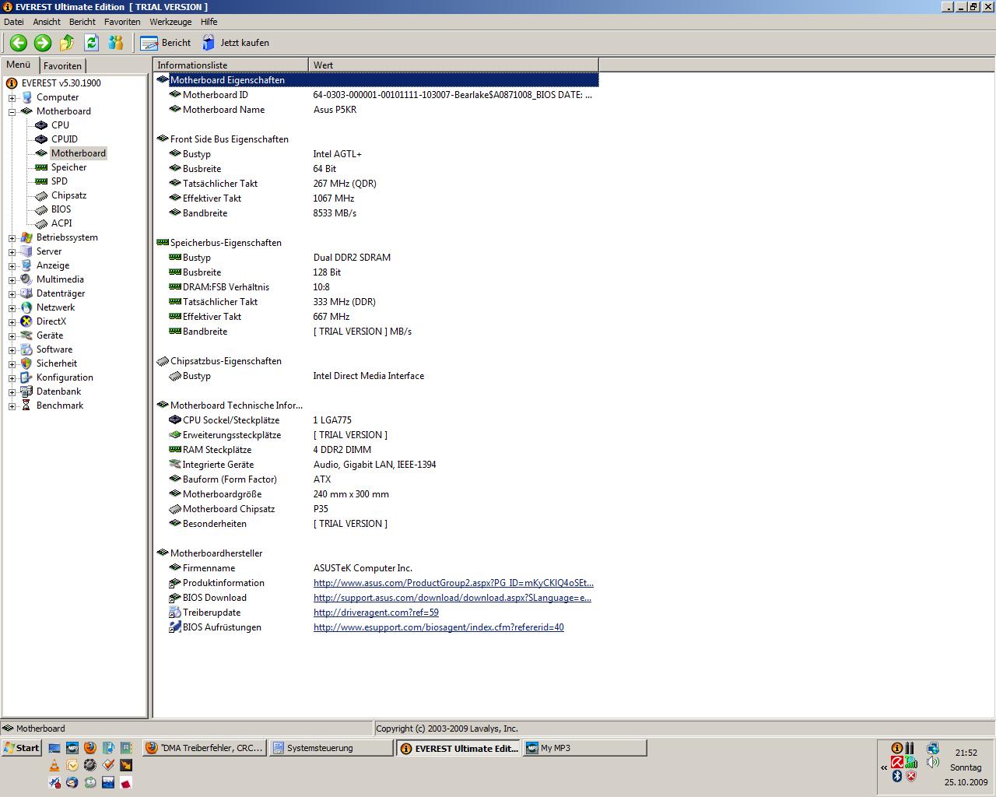The image size is (996, 797).
Task: Click the Bluetooth tray icon
Action: pyautogui.click(x=896, y=776)
